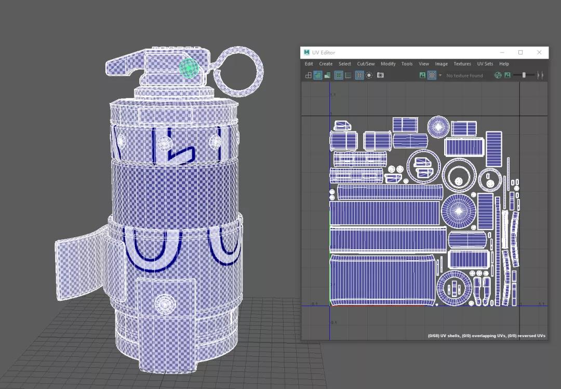Open the Modify menu
The image size is (561, 389).
pos(388,64)
